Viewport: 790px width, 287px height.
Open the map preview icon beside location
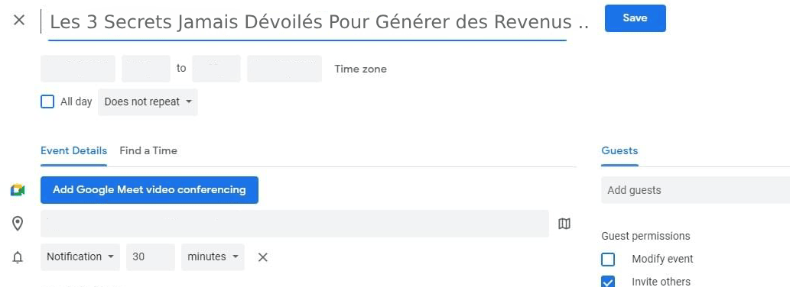(564, 224)
